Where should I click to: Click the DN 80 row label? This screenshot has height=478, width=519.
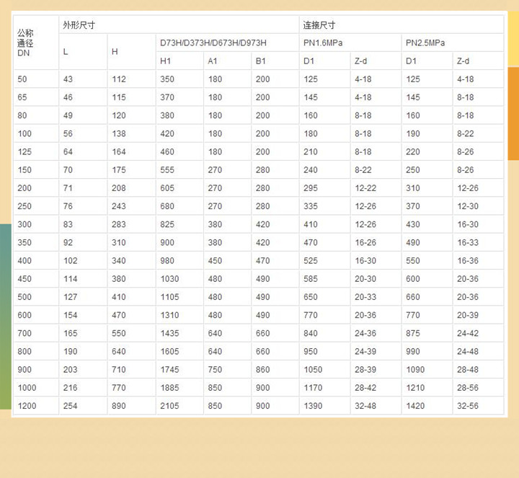[22, 115]
